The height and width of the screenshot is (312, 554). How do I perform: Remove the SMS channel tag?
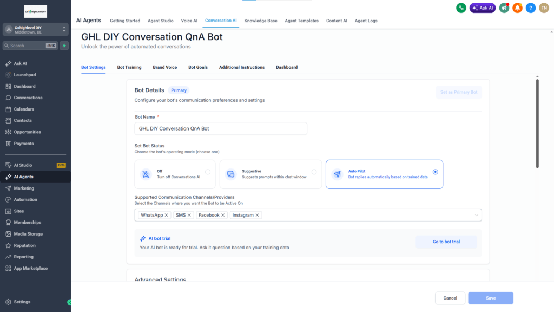click(189, 215)
